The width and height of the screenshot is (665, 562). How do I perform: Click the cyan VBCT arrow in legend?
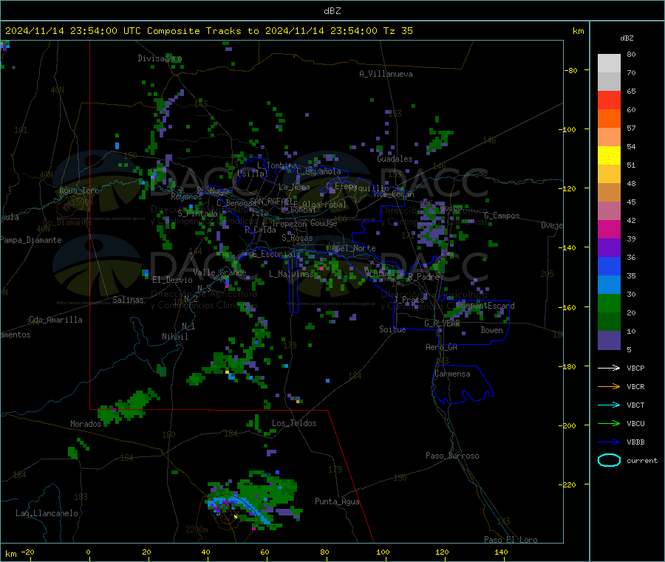609,405
